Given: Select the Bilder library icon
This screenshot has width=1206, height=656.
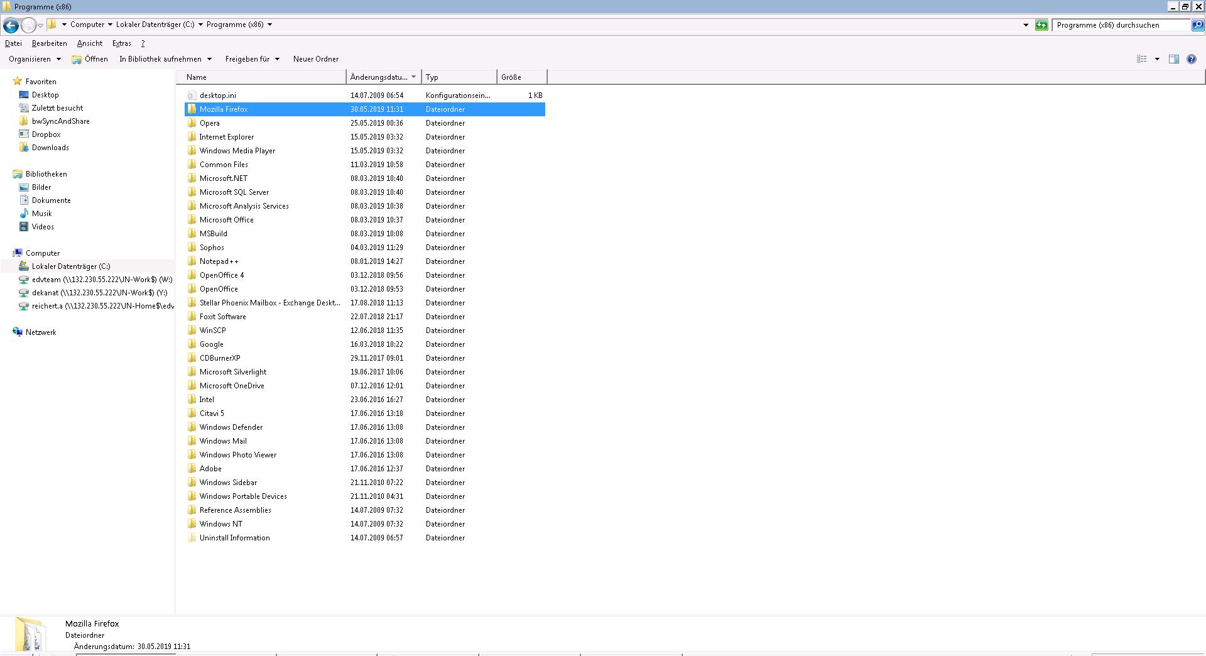Looking at the screenshot, I should click(x=24, y=187).
